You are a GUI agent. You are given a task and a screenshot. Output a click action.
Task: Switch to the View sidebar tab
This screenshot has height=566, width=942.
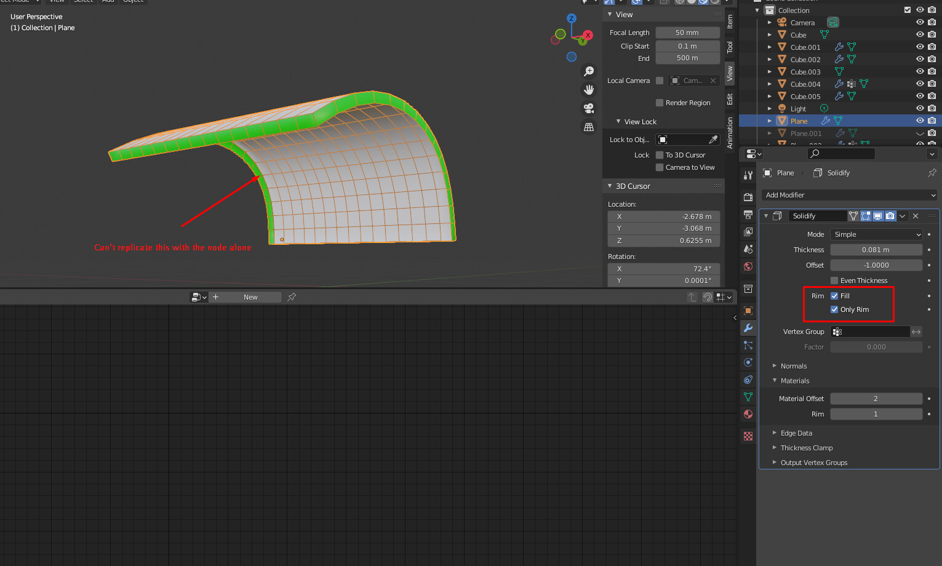[730, 74]
